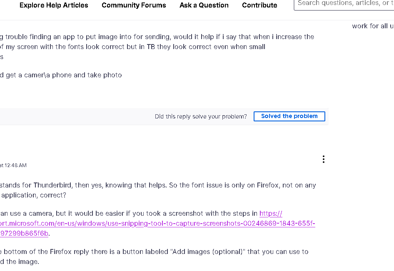Open the reply's three-dot options menu
Image resolution: width=394 pixels, height=271 pixels.
(x=324, y=159)
